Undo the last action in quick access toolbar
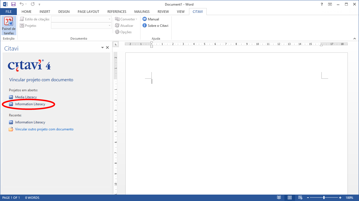The width and height of the screenshot is (359, 201). click(x=22, y=4)
